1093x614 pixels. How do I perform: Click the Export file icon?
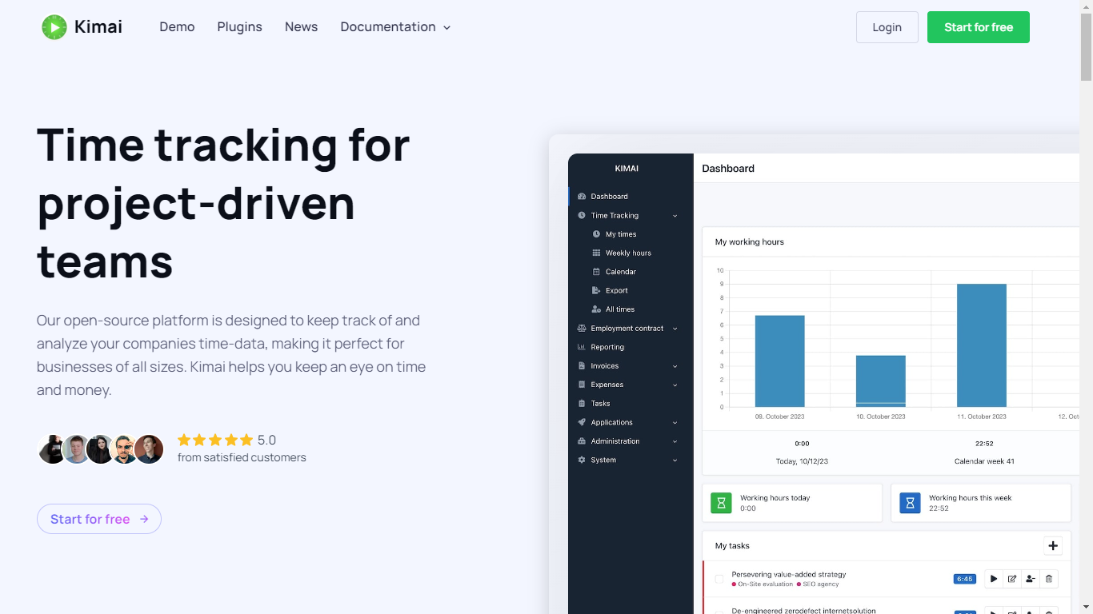[596, 291]
